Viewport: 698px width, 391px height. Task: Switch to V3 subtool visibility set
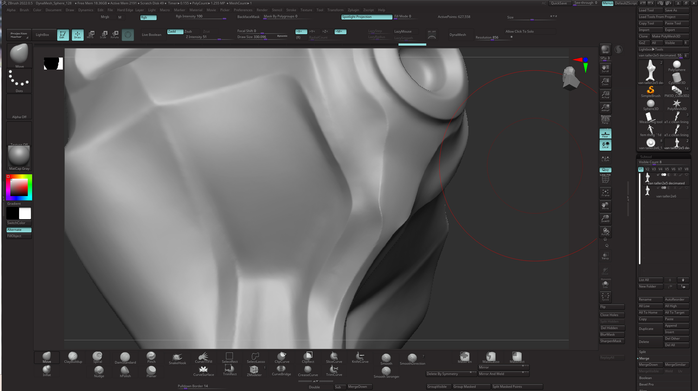point(654,169)
